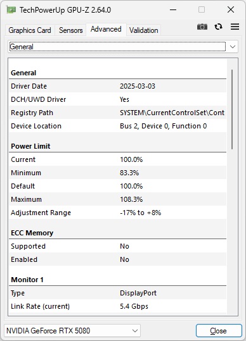The image size is (246, 341).
Task: Click the DCH/UWD Driver value Yes
Action: [x=124, y=99]
